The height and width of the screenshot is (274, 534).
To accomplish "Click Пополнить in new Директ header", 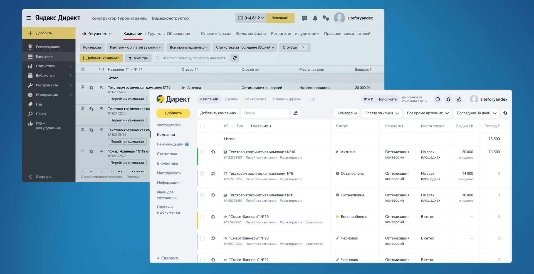I will point(387,99).
